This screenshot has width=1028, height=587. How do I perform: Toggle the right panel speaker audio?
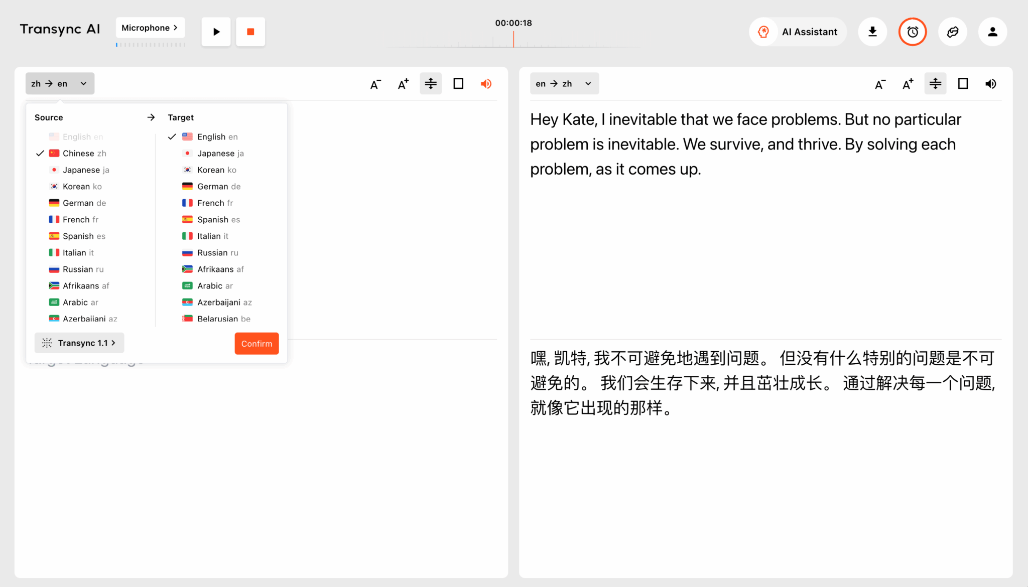[x=990, y=84]
